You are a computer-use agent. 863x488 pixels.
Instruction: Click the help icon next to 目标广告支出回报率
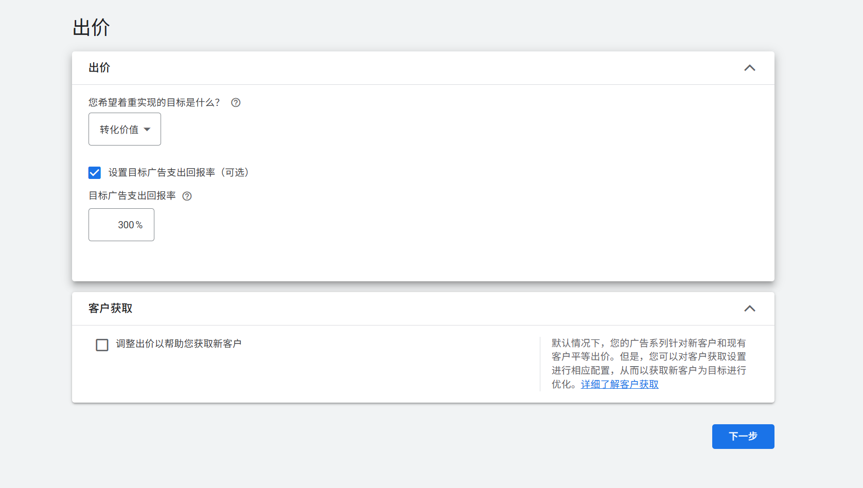tap(187, 196)
